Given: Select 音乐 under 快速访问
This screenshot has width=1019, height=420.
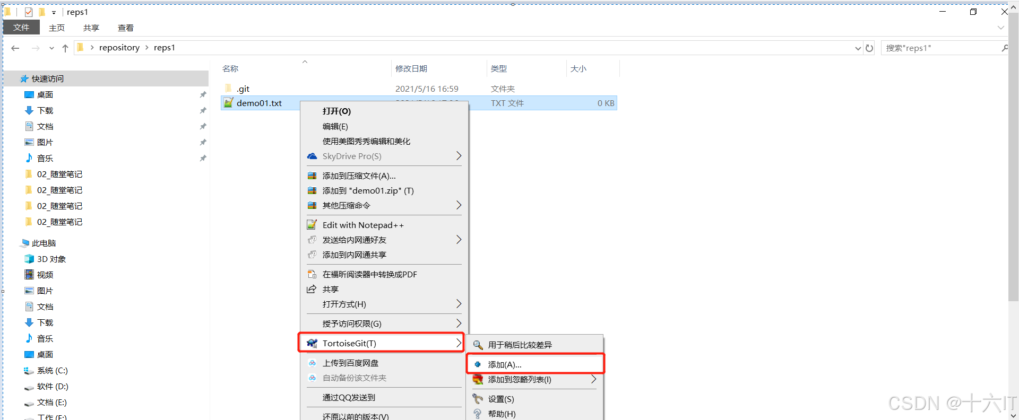Looking at the screenshot, I should (45, 158).
